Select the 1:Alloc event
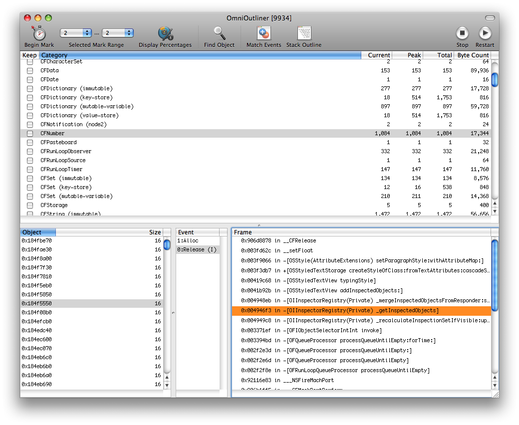 tap(198, 240)
